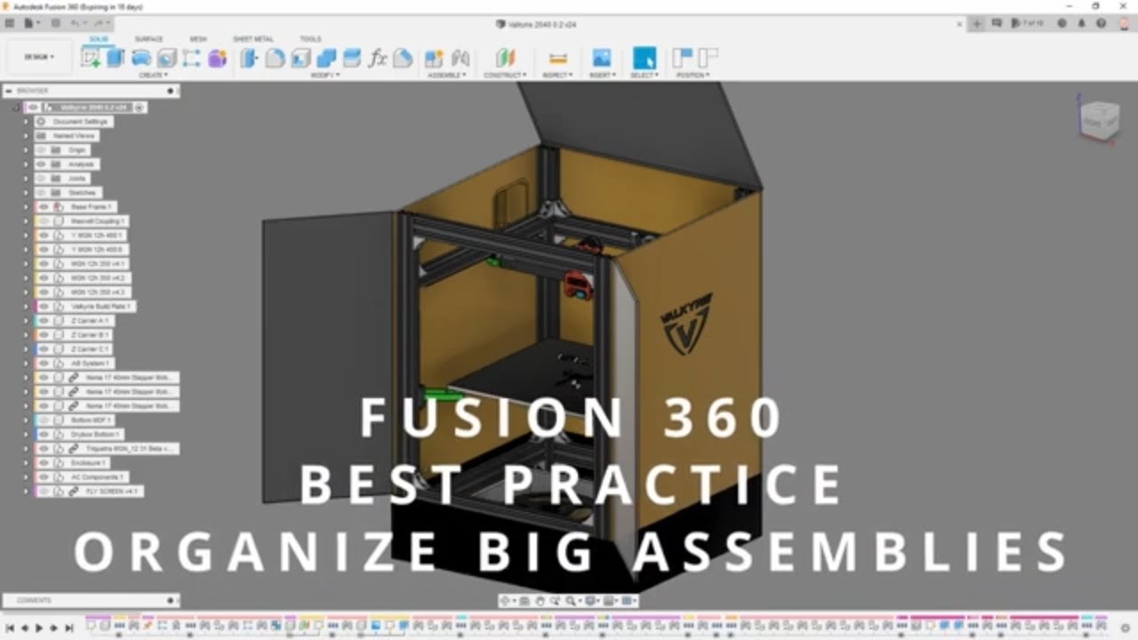
Task: Select the Hole tool in Create group
Action: point(166,58)
